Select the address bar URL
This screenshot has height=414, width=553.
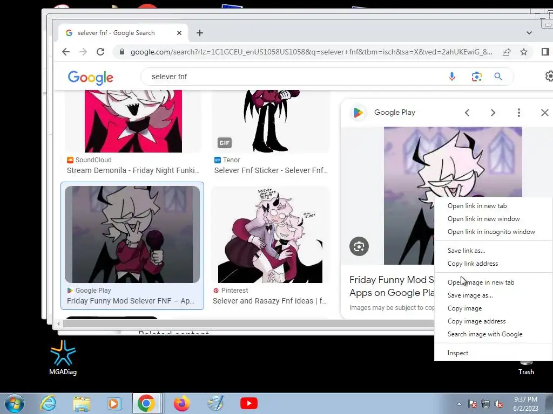[311, 52]
